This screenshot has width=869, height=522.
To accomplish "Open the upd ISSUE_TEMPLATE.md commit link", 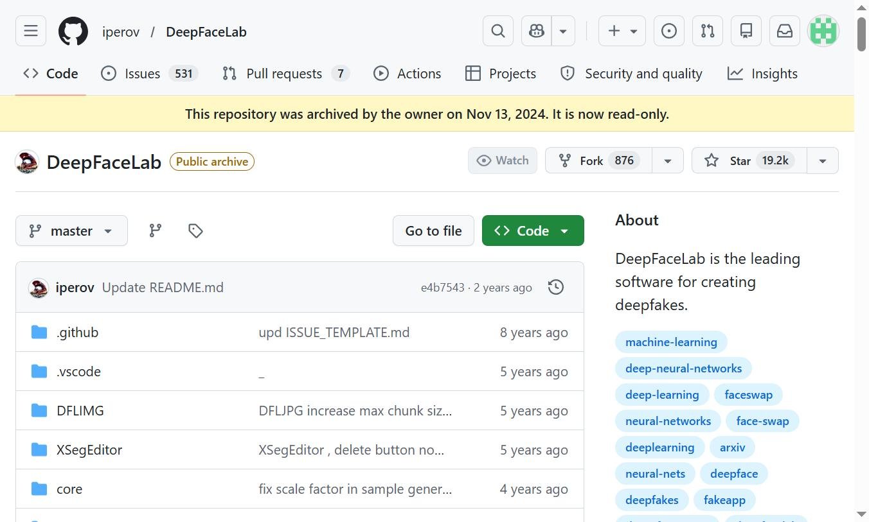I will pyautogui.click(x=334, y=333).
